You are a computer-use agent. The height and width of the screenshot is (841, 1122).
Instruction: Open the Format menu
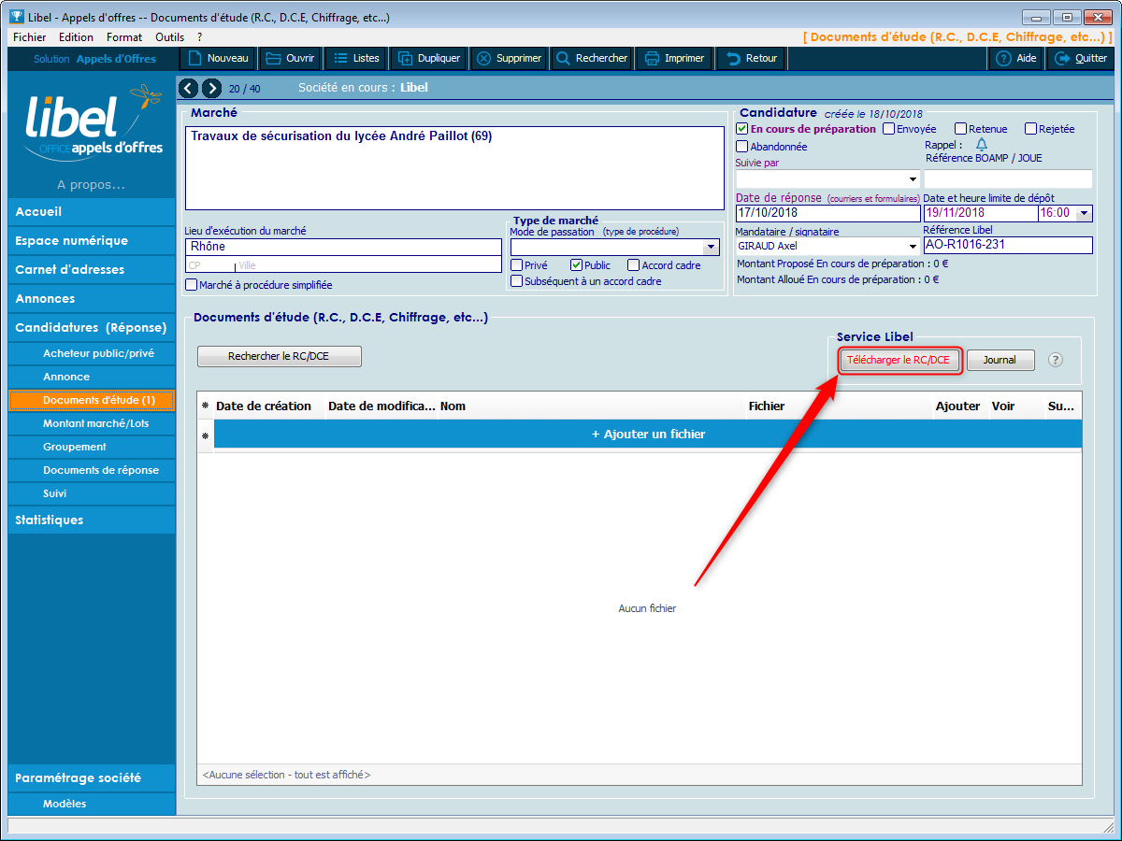pos(124,37)
